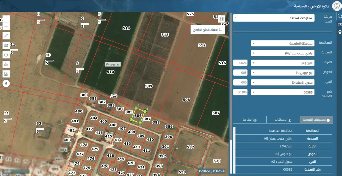This screenshot has height=176, width=342.
Task: Select parcel 482 on the map
Action: [71, 130]
